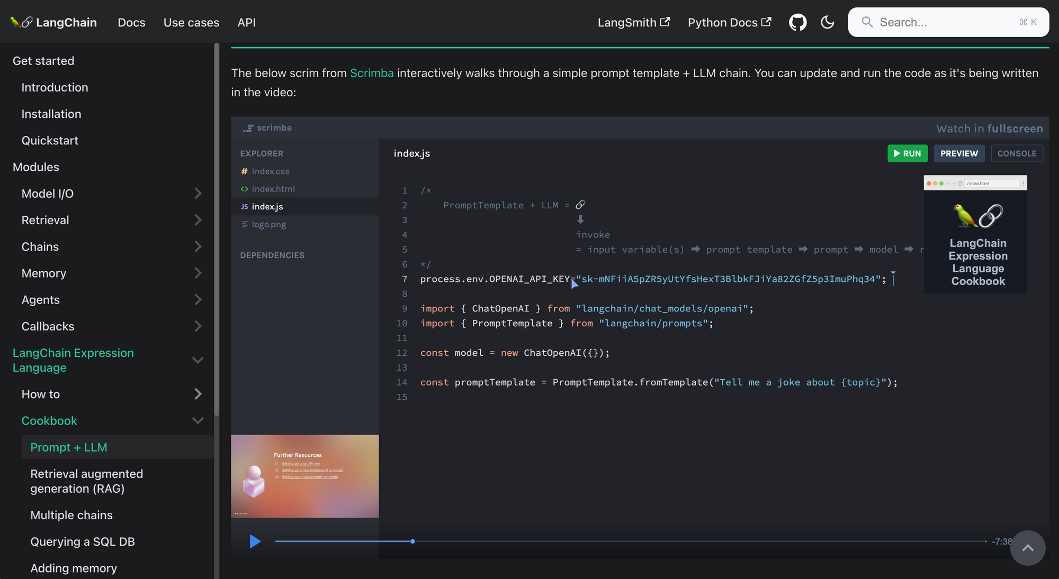Screen dimensions: 1059x579
Task: Click the Scrimba logo in the embed header
Action: pyautogui.click(x=267, y=128)
